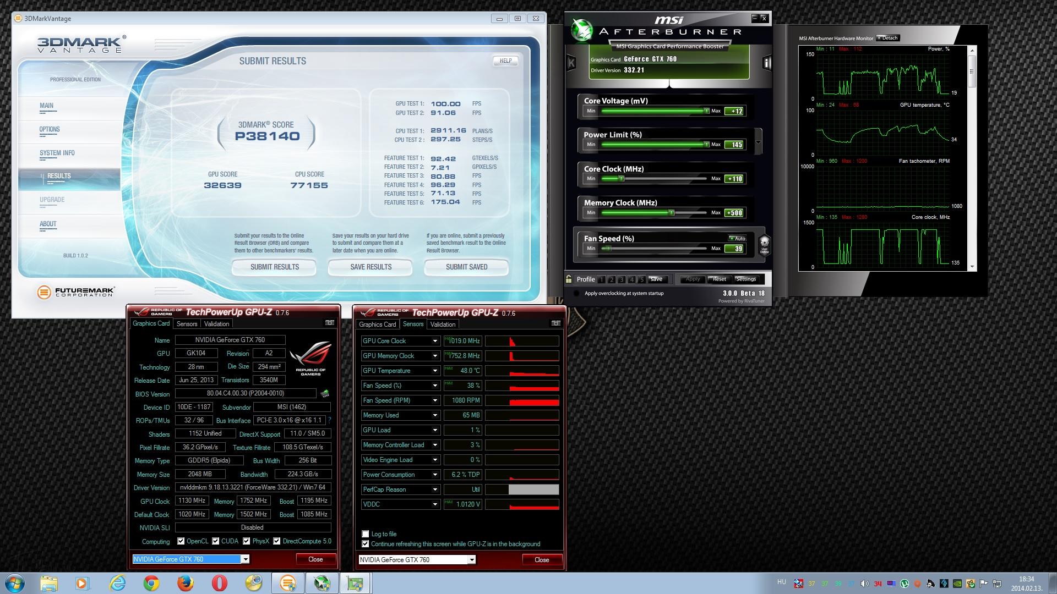Screen dimensions: 1057x594
Task: Open About in 3DMark Vantage
Action: pyautogui.click(x=48, y=224)
